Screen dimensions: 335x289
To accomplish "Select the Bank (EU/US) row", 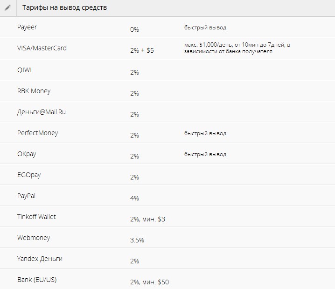I will (167, 279).
